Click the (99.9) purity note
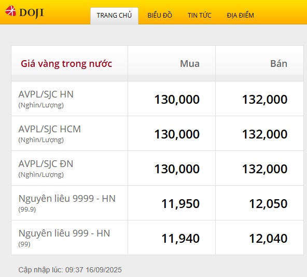307x277 pixels. tap(27, 210)
